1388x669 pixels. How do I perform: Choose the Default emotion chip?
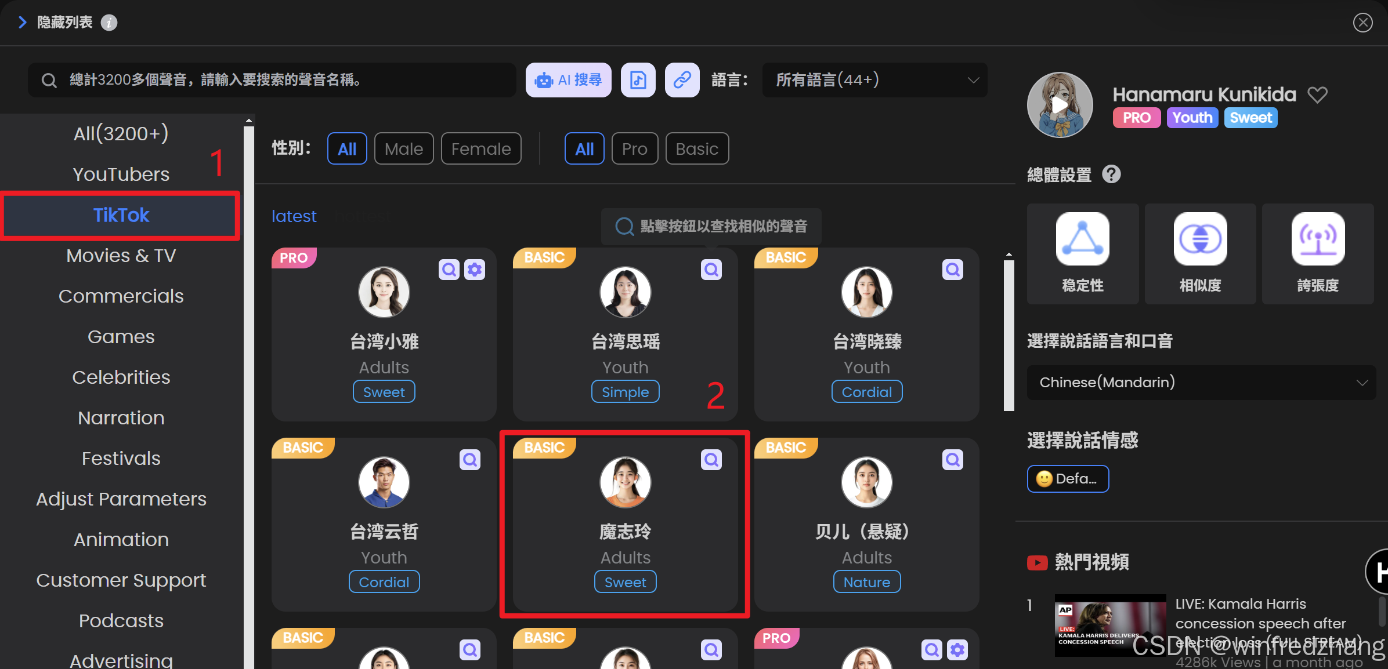[x=1068, y=479]
